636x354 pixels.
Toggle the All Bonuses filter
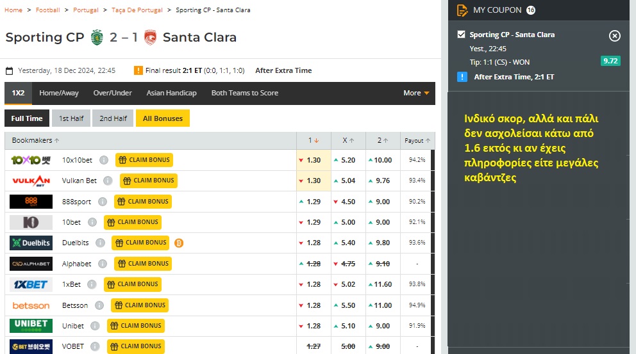tap(162, 118)
